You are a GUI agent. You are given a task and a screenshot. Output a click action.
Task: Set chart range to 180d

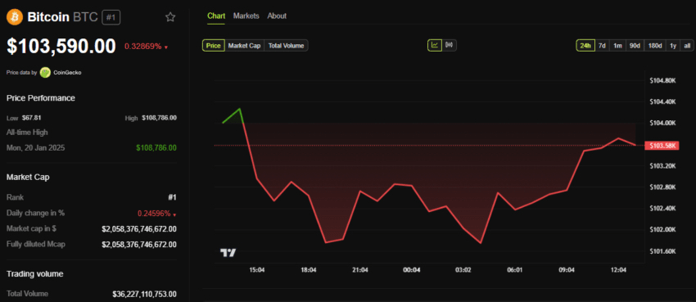655,45
